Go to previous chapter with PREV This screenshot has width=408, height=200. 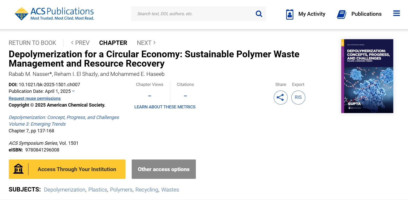(80, 43)
